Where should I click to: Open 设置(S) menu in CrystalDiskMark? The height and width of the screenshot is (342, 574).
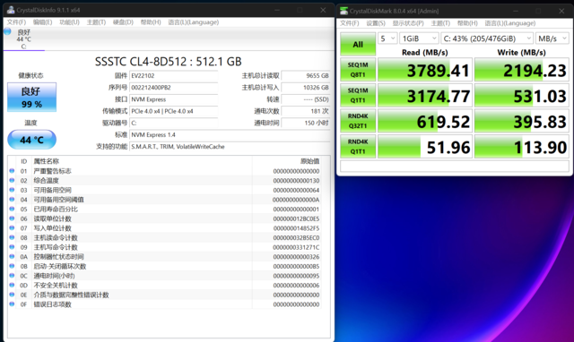[376, 23]
